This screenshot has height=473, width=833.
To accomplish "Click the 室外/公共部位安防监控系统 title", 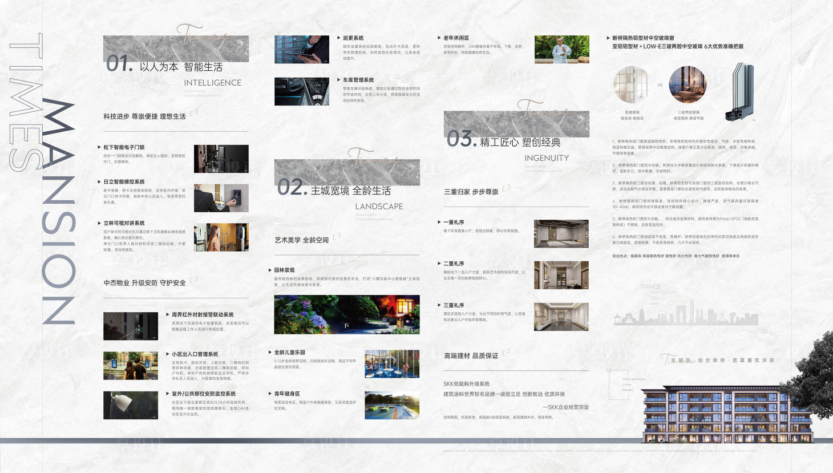I will pos(204,394).
